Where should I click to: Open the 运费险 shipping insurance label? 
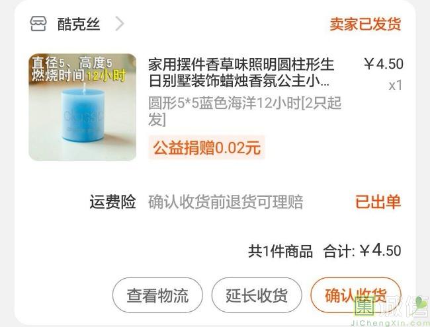pos(112,202)
